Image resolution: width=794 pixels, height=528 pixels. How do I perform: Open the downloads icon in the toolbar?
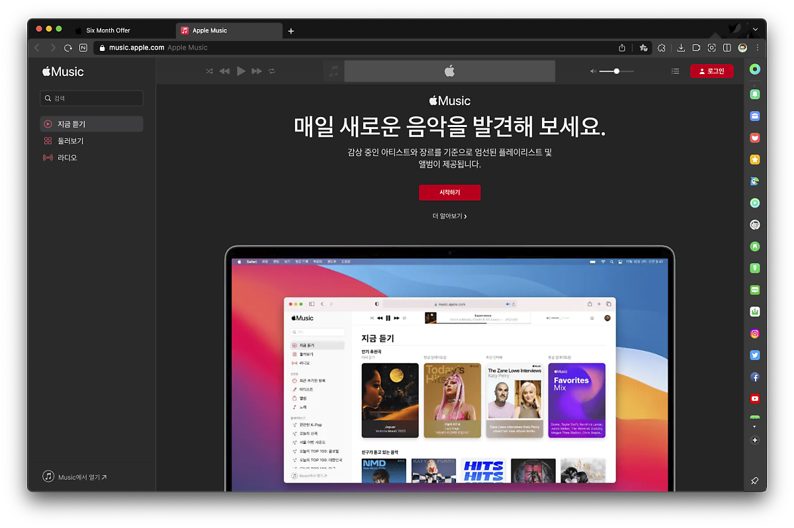pyautogui.click(x=681, y=48)
